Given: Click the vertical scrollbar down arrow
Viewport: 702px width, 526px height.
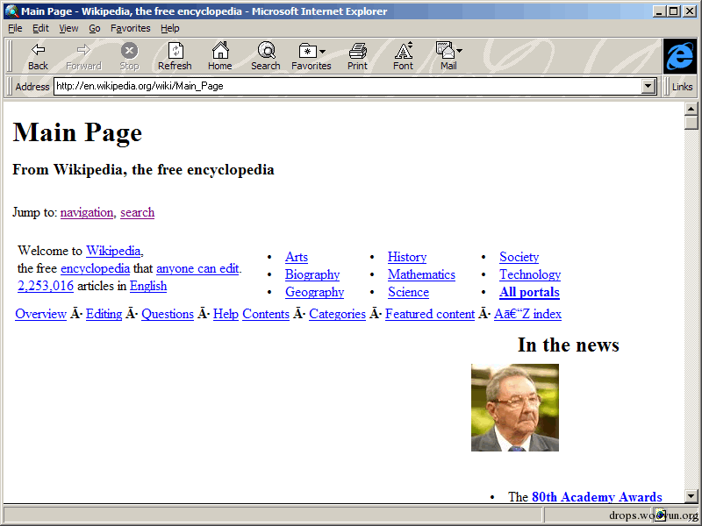Looking at the screenshot, I should tap(691, 495).
